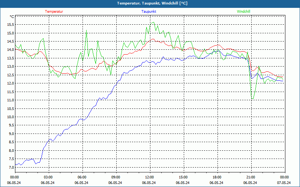Click the 06:00 time axis label
Screen dimensions: 300x187
(82, 177)
